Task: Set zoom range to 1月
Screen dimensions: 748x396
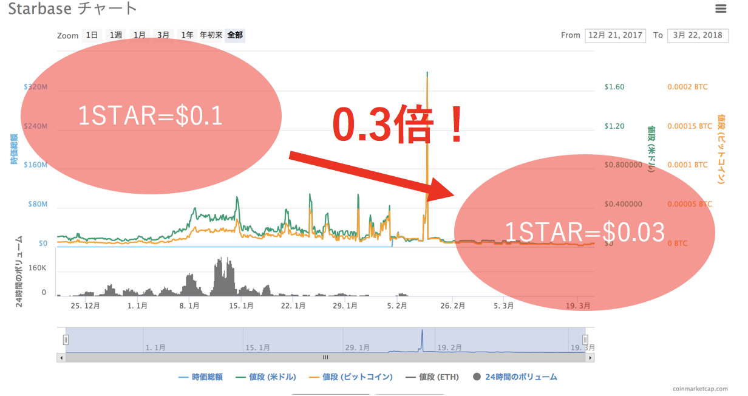Action: 140,35
